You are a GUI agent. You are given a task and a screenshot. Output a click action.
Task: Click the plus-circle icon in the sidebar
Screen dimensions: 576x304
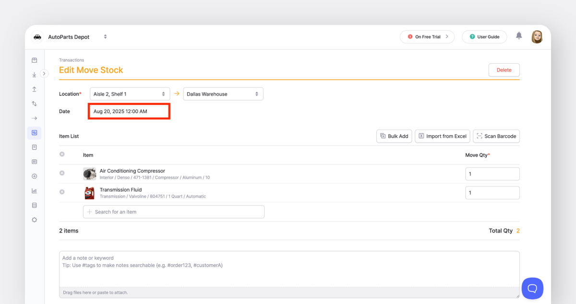[34, 176]
